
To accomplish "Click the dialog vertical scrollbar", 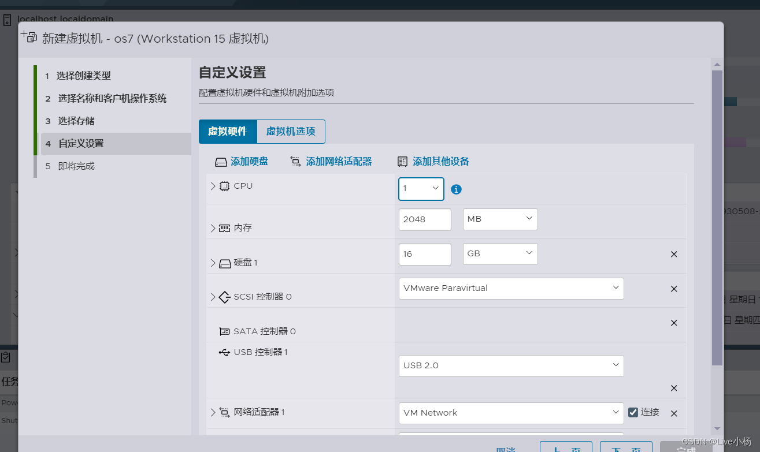I will 717,218.
